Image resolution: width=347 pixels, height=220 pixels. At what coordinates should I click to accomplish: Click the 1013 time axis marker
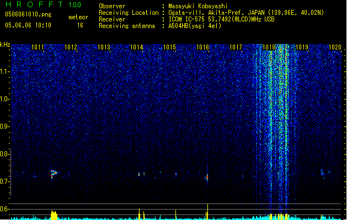pos(104,47)
